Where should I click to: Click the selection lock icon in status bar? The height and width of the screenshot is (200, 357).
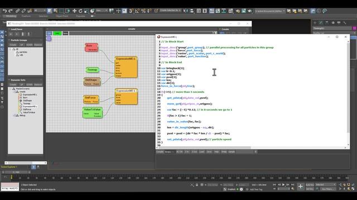(197, 185)
